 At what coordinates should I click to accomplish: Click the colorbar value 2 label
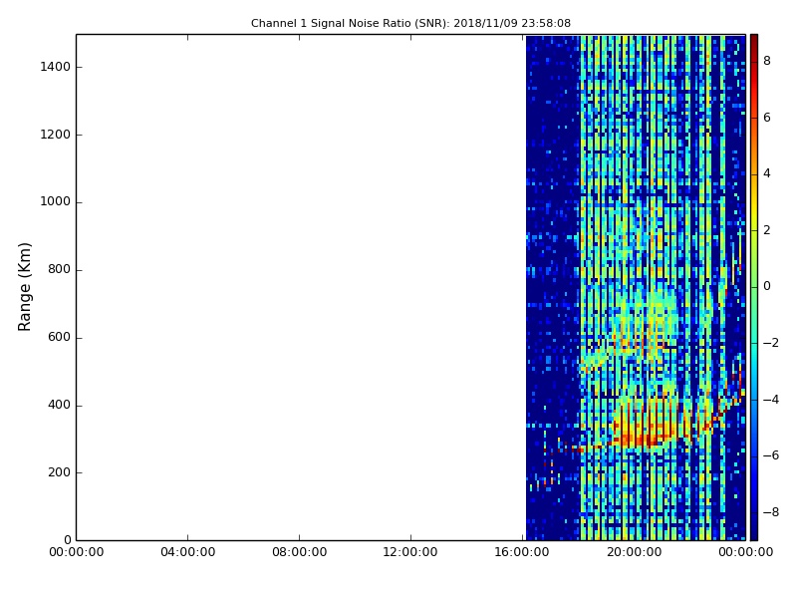click(x=767, y=230)
